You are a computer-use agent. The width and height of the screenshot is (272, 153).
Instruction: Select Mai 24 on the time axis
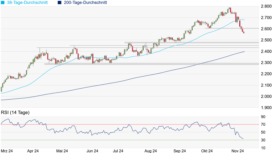point(63,151)
